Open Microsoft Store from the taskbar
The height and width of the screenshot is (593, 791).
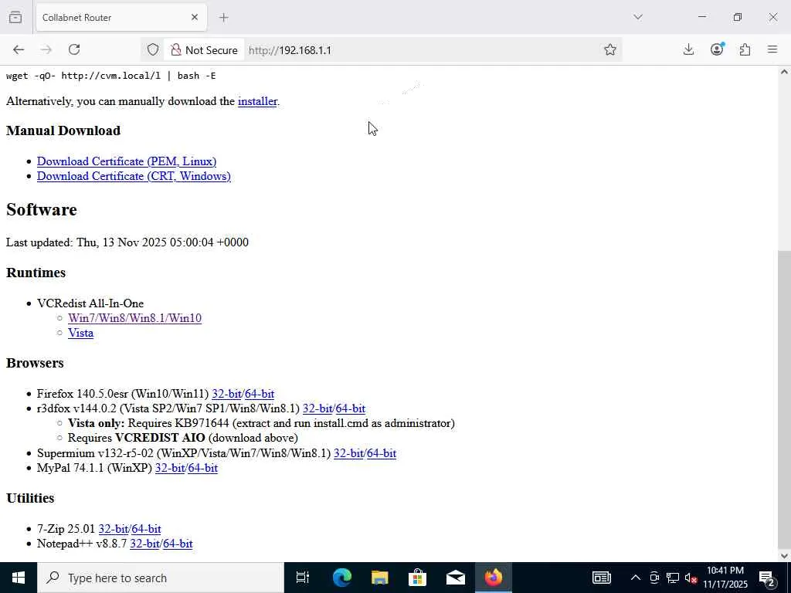[x=417, y=578]
